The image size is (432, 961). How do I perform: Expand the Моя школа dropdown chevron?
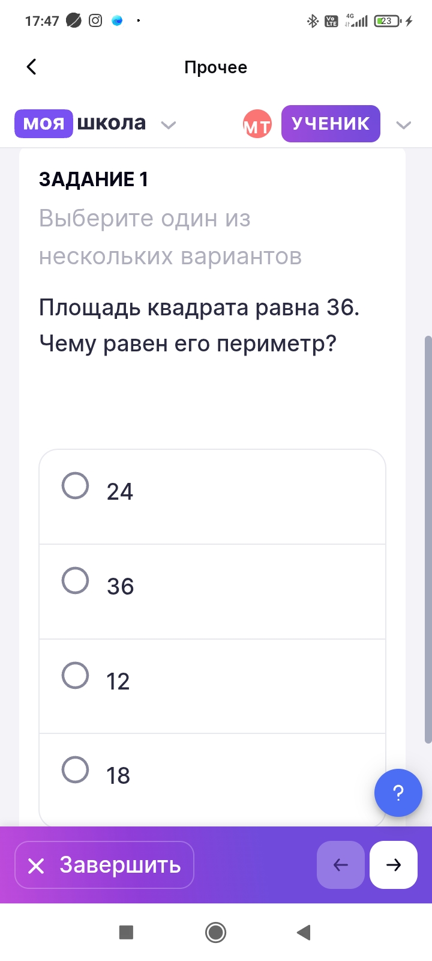pyautogui.click(x=169, y=125)
